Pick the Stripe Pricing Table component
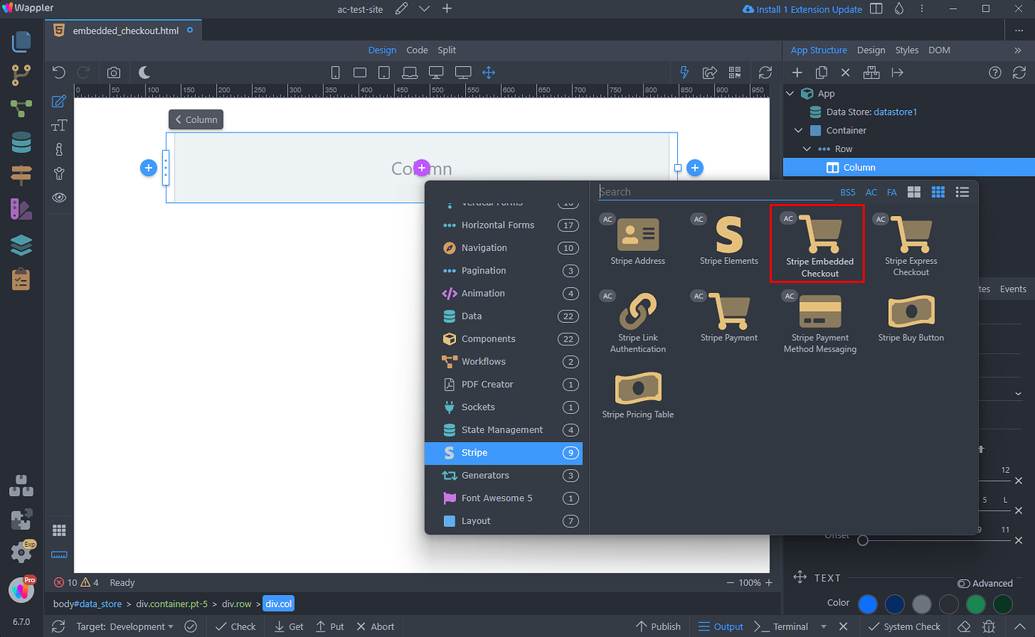Screen dimensions: 1035x637 pyautogui.click(x=637, y=393)
